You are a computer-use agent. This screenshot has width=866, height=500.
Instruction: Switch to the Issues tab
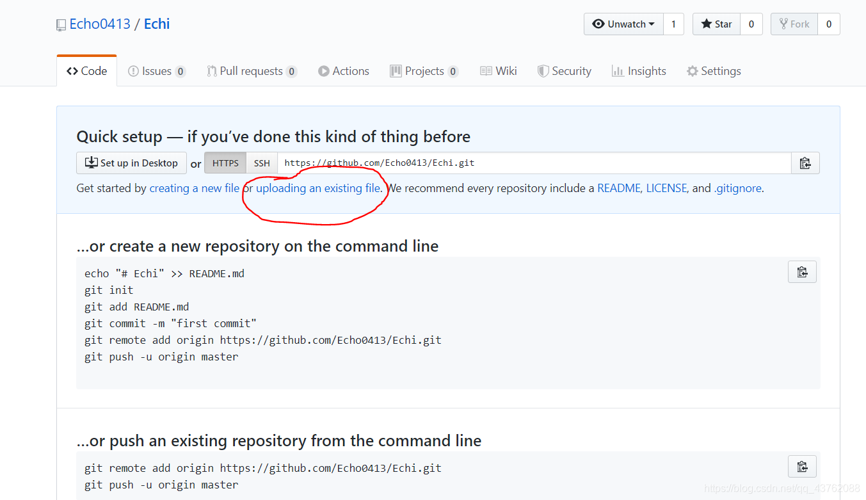(x=157, y=71)
